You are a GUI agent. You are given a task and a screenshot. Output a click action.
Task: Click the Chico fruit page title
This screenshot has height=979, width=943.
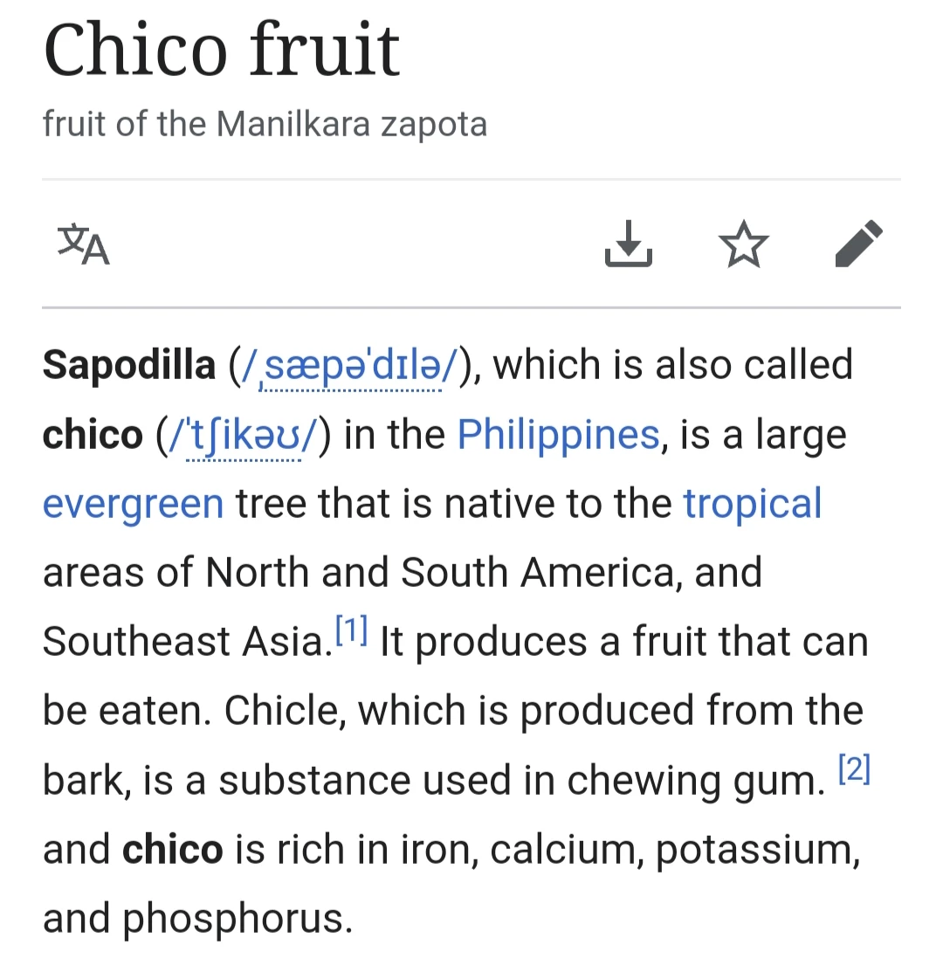[222, 50]
